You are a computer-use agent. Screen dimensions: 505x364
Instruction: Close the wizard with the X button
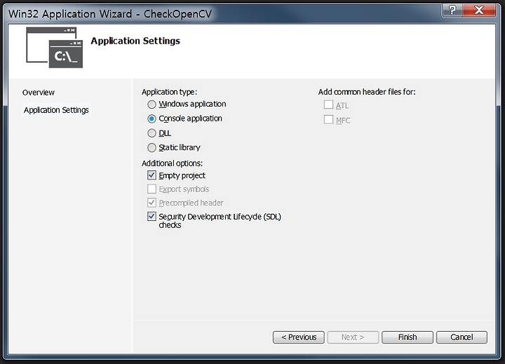[x=479, y=10]
